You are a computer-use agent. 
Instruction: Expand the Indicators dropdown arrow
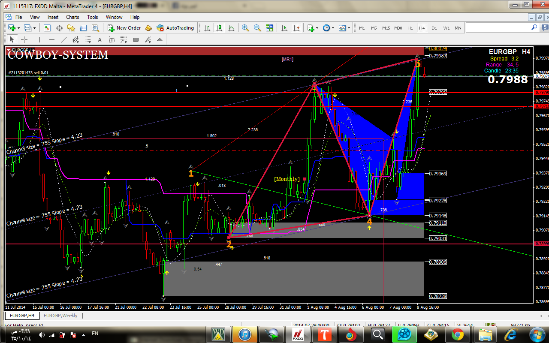(x=318, y=28)
